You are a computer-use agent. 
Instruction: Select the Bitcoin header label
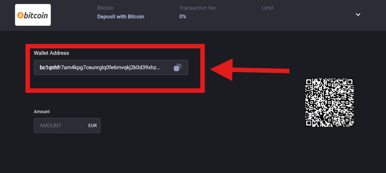point(105,8)
